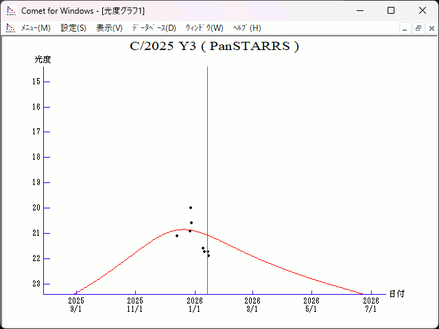This screenshot has width=439, height=329.
Task: Click the 日付 date axis label
Action: (396, 294)
